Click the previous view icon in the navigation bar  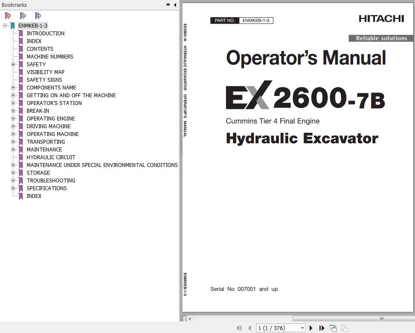point(333,328)
